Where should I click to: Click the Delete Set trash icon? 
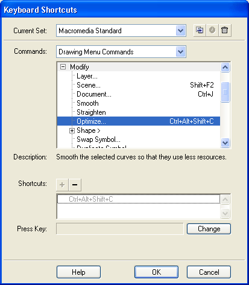tap(225, 30)
